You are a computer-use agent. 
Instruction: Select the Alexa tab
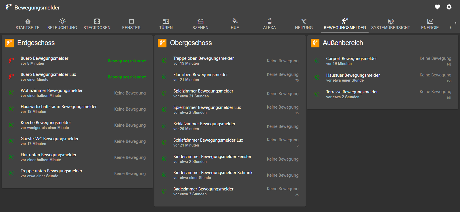[269, 24]
